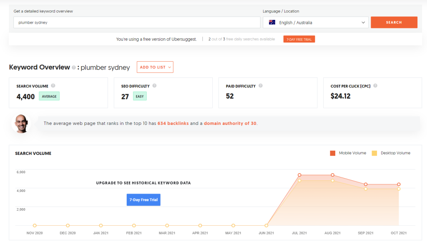Toggle Desktop Volume legend swatch
Screen dimensions: 427x244
click(x=374, y=153)
